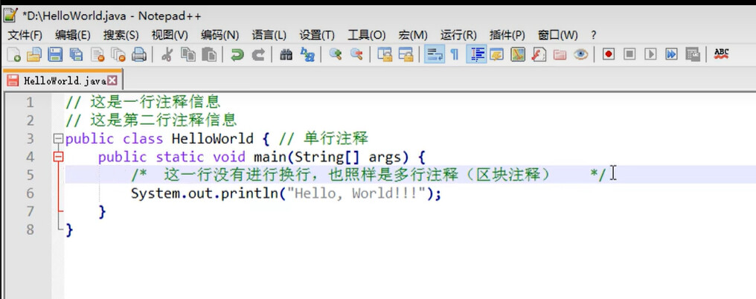
Task: Click line number 8 in the margin
Action: click(x=30, y=230)
